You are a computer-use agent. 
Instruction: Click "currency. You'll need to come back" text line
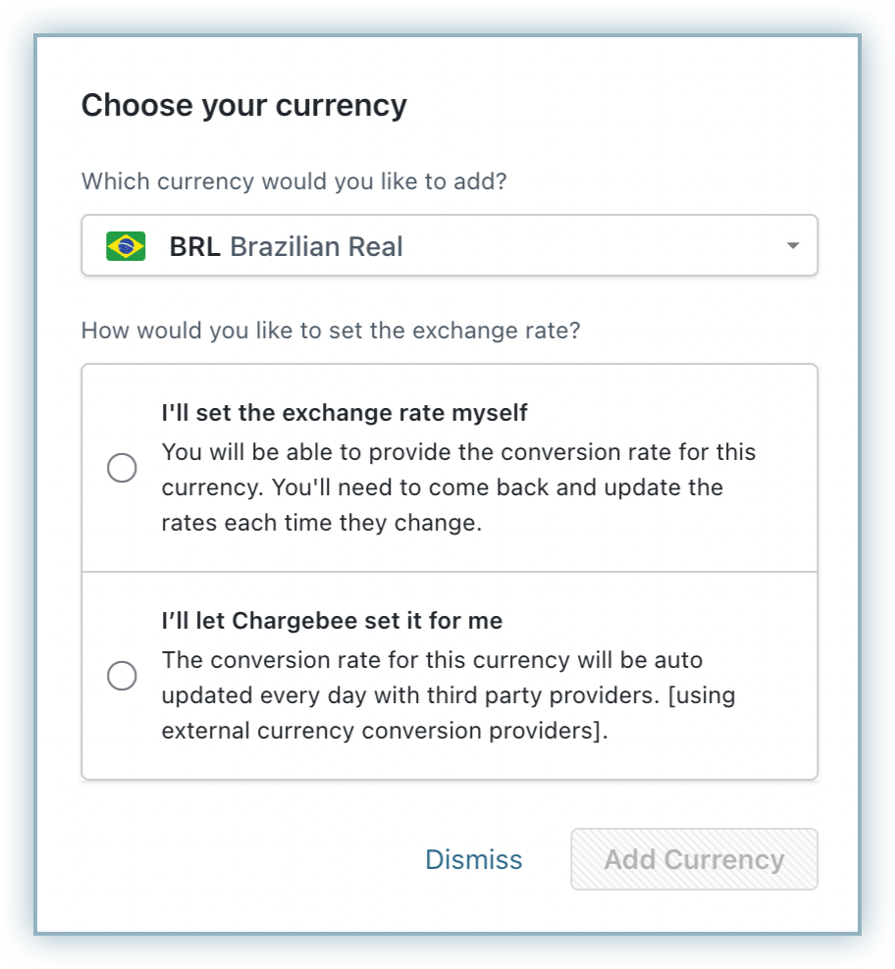[442, 487]
